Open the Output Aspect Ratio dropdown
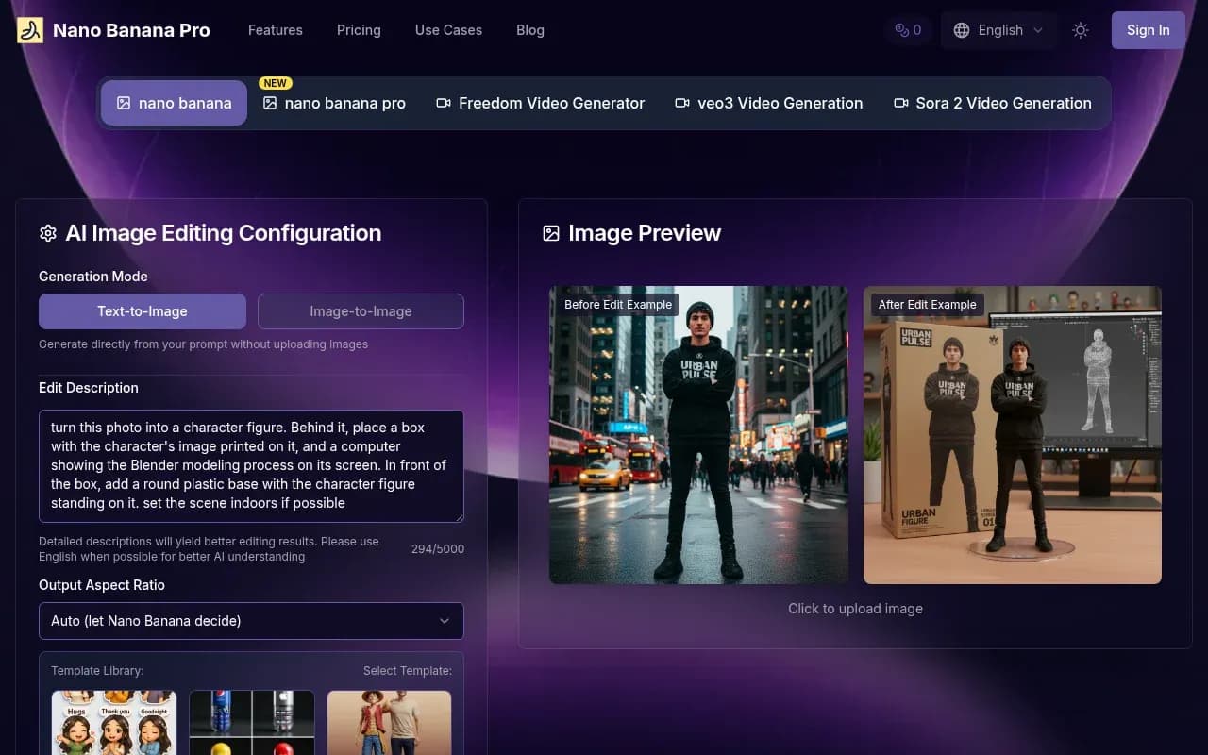The width and height of the screenshot is (1208, 755). (251, 621)
